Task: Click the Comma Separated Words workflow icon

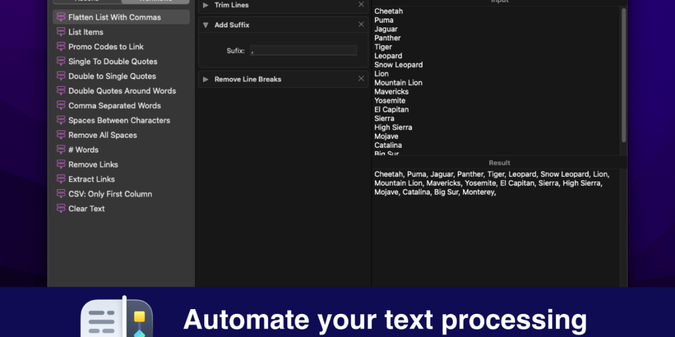Action: coord(60,105)
